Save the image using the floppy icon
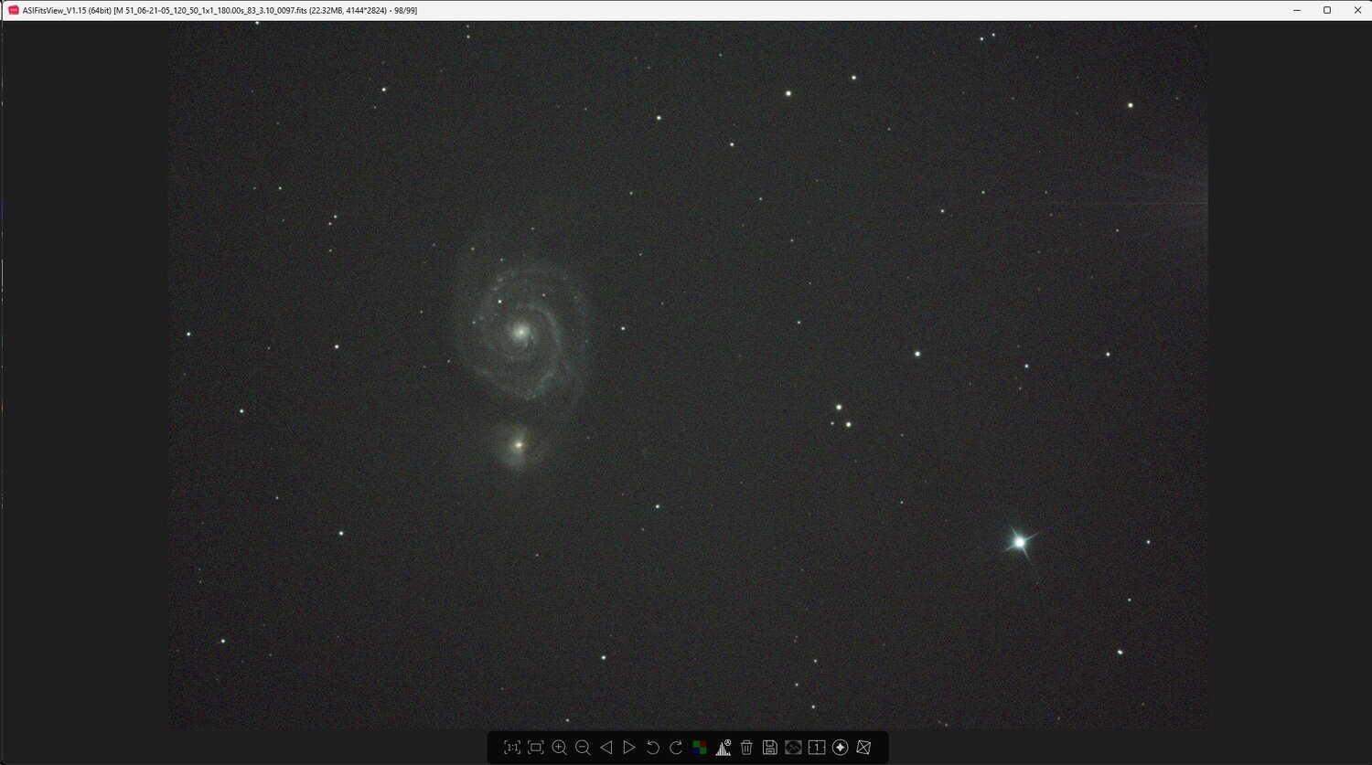The height and width of the screenshot is (765, 1372). click(x=770, y=748)
